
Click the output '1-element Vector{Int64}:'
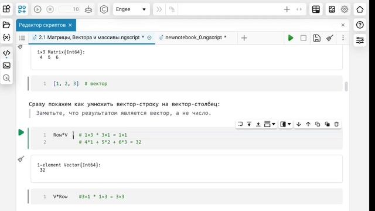(x=69, y=165)
